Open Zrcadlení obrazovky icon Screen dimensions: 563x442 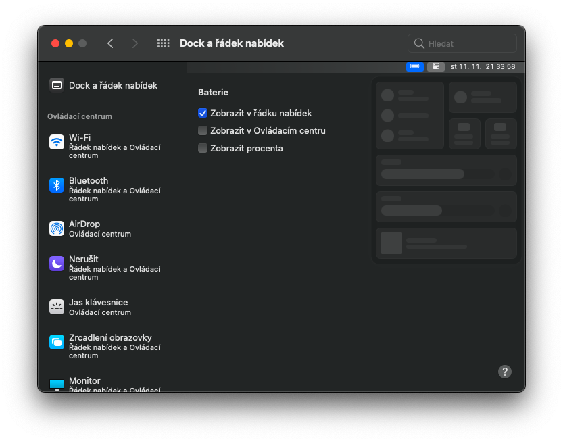57,342
